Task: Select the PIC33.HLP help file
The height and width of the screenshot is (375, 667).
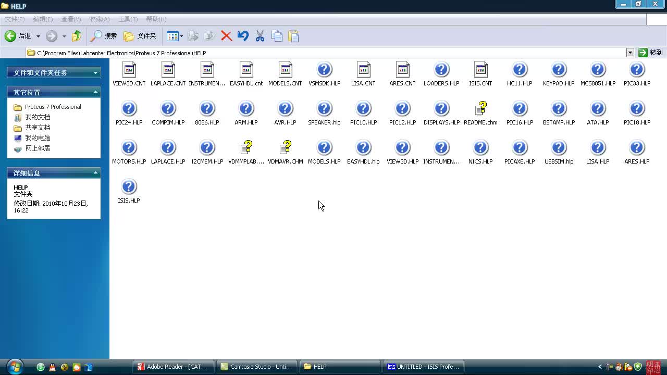Action: (637, 70)
